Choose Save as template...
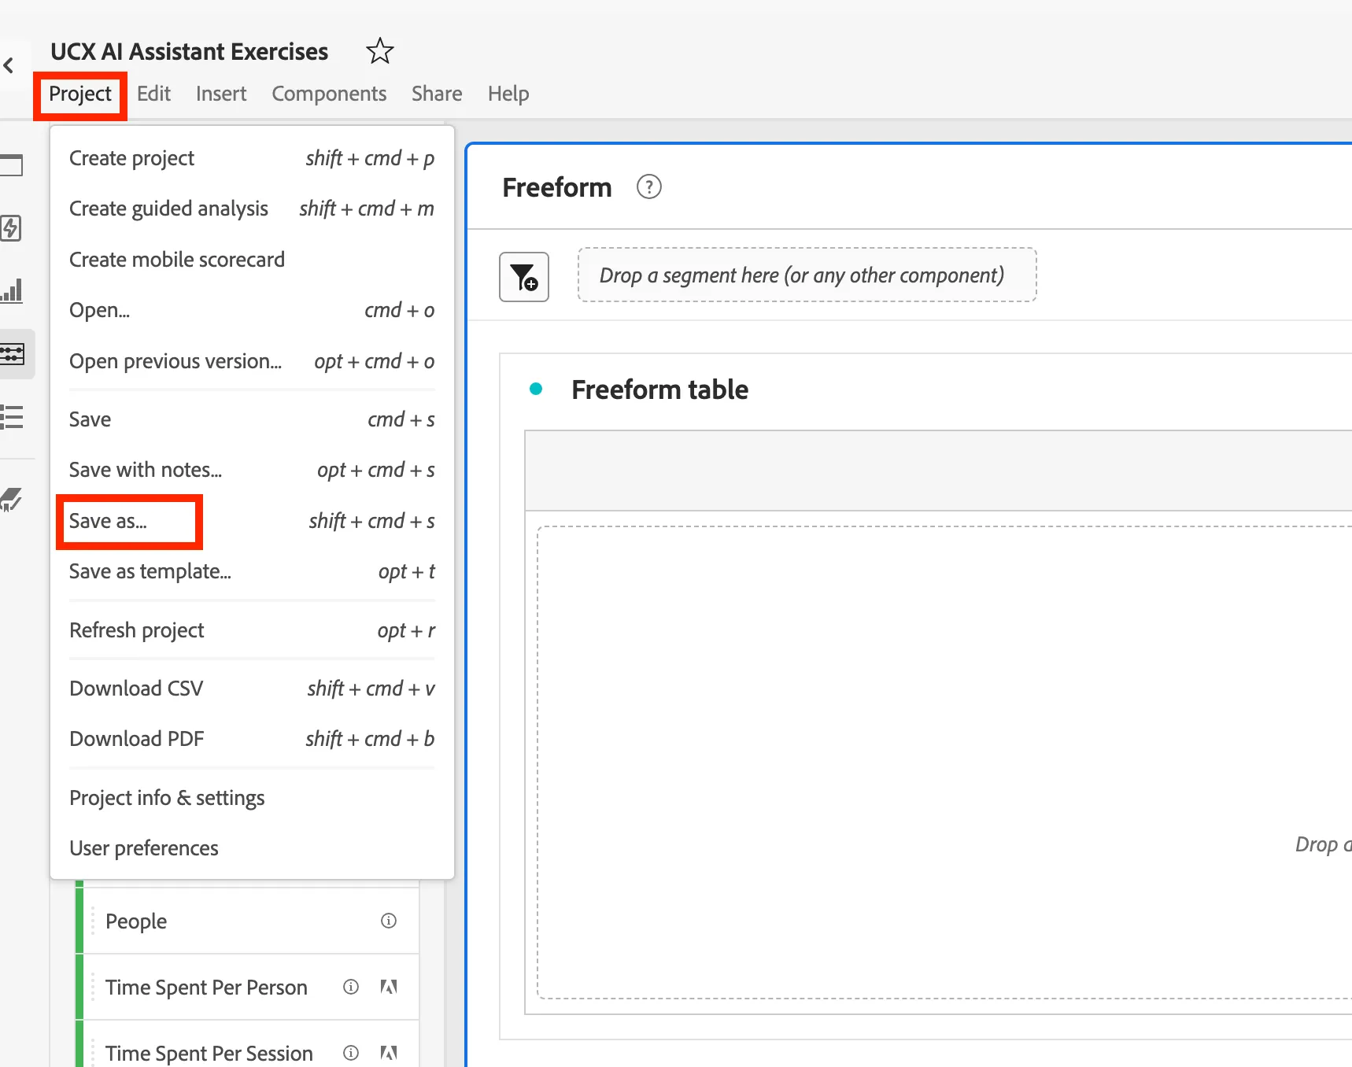The image size is (1352, 1067). (x=252, y=571)
